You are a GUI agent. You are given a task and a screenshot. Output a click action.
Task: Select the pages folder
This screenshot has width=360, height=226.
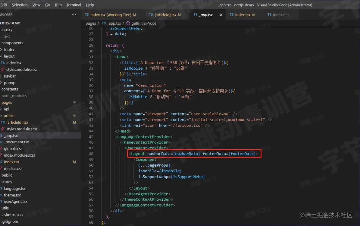[7, 102]
